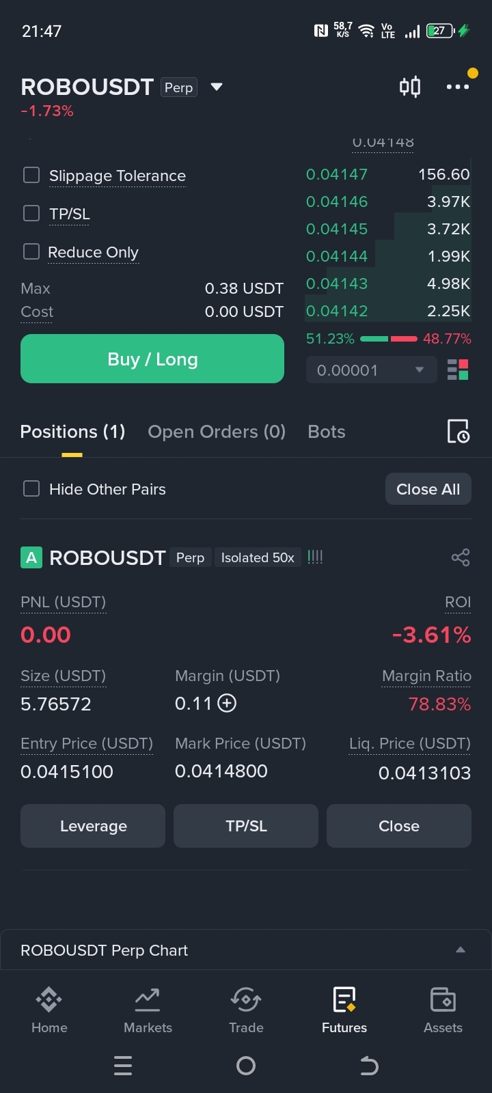Go to the Home icon
Viewport: 492px width, 1093px height.
click(x=49, y=1010)
